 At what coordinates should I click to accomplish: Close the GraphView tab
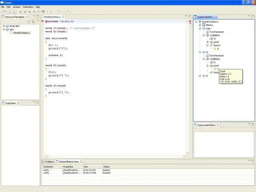pos(18,103)
